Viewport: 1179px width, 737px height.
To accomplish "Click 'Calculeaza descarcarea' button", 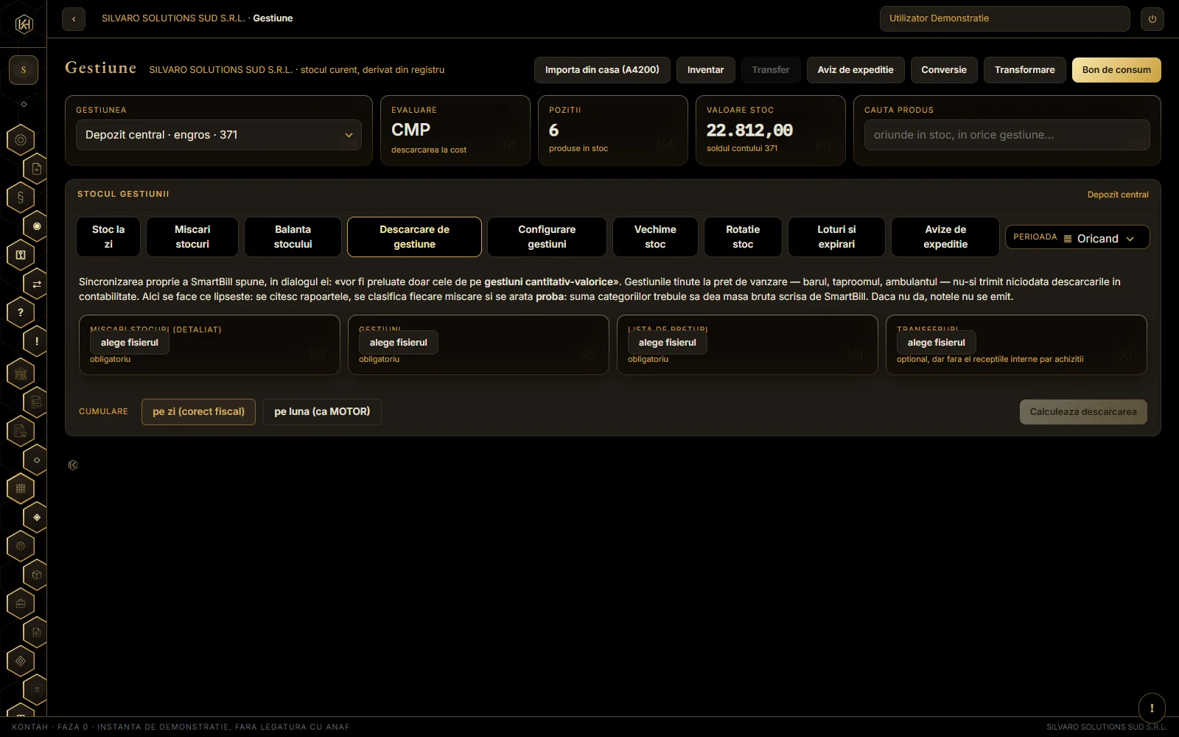I will pyautogui.click(x=1083, y=412).
